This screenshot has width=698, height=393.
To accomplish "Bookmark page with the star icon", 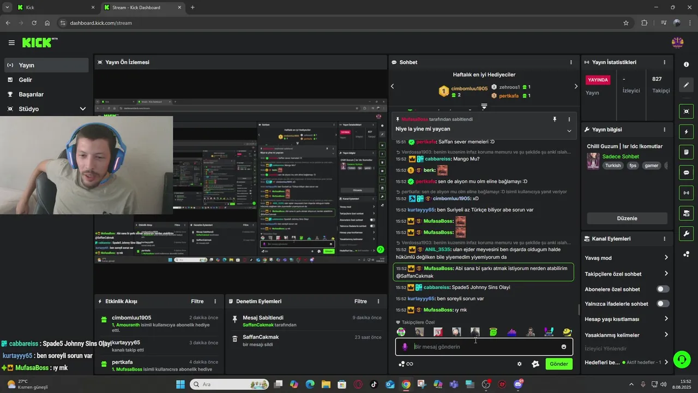I will (626, 23).
